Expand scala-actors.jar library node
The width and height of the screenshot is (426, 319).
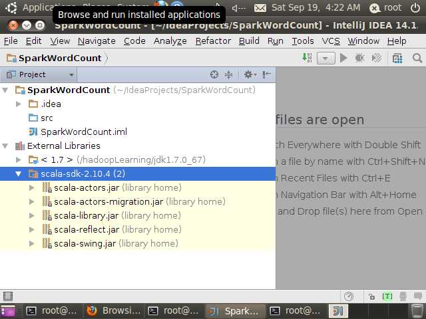click(31, 187)
